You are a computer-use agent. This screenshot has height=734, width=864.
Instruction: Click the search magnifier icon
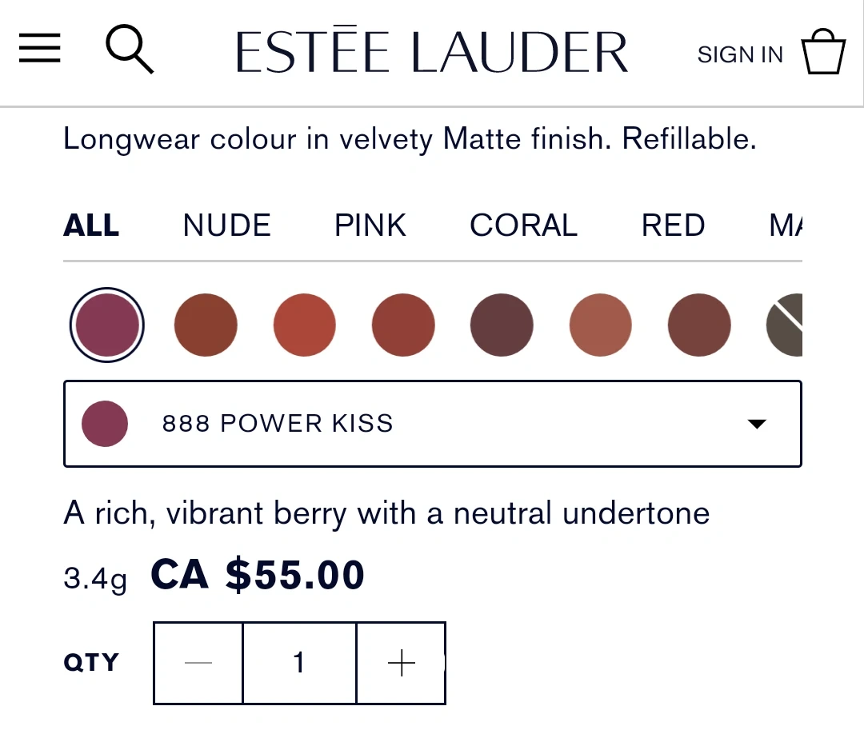pyautogui.click(x=129, y=50)
